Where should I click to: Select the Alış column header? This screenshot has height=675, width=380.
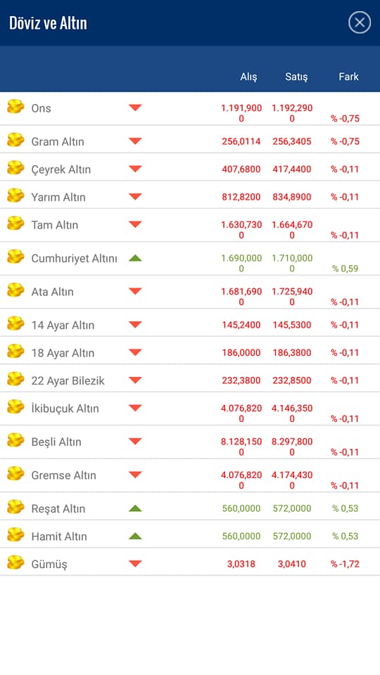[x=248, y=77]
